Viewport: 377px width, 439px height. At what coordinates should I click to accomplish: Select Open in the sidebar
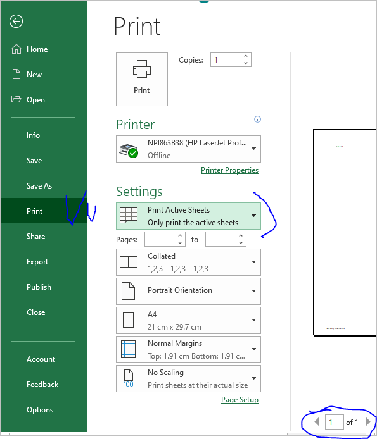pyautogui.click(x=44, y=100)
